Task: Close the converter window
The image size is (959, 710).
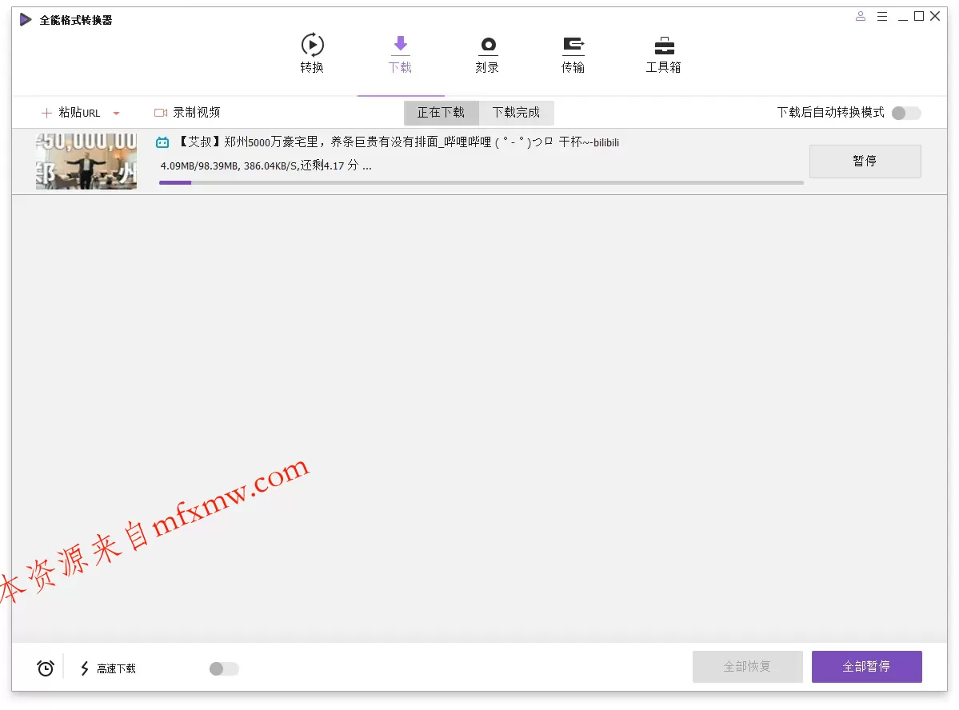Action: 935,17
